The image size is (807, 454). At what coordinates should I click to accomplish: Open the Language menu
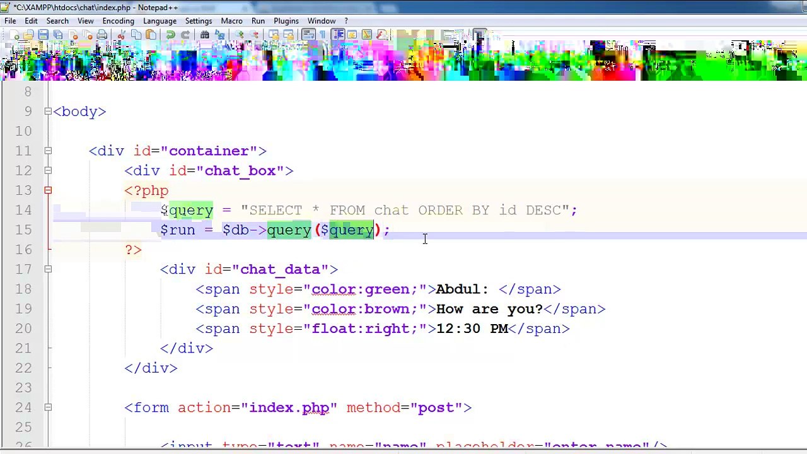click(x=160, y=21)
